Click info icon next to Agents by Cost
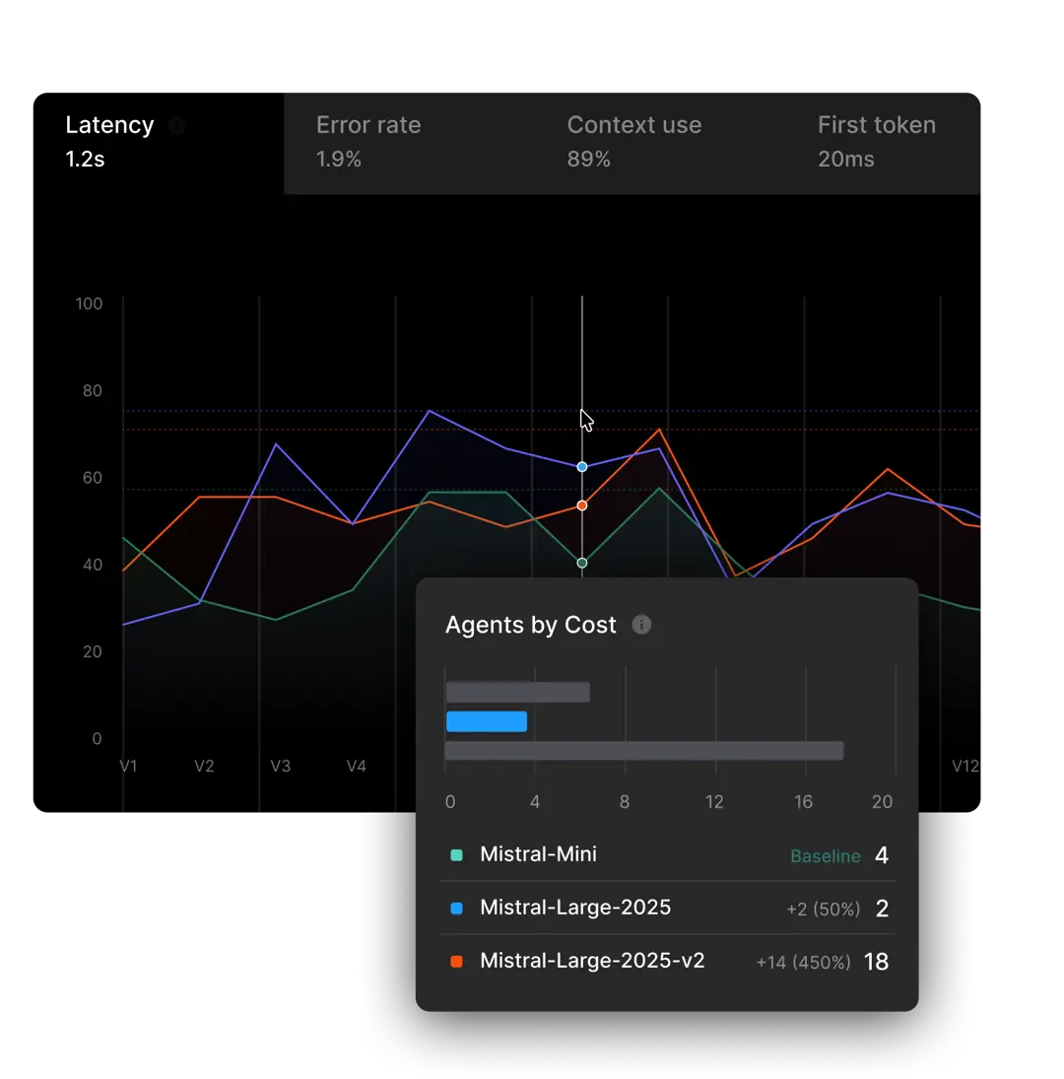The image size is (1064, 1079). click(641, 625)
